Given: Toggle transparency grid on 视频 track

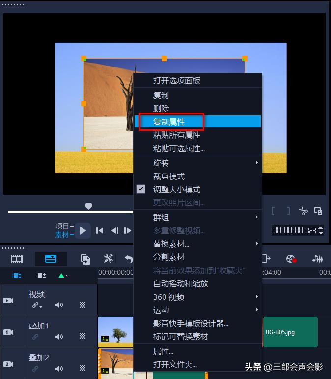Looking at the screenshot, I should [83, 305].
